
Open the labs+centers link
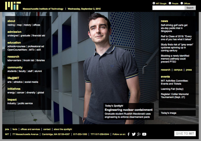tap(14, 60)
